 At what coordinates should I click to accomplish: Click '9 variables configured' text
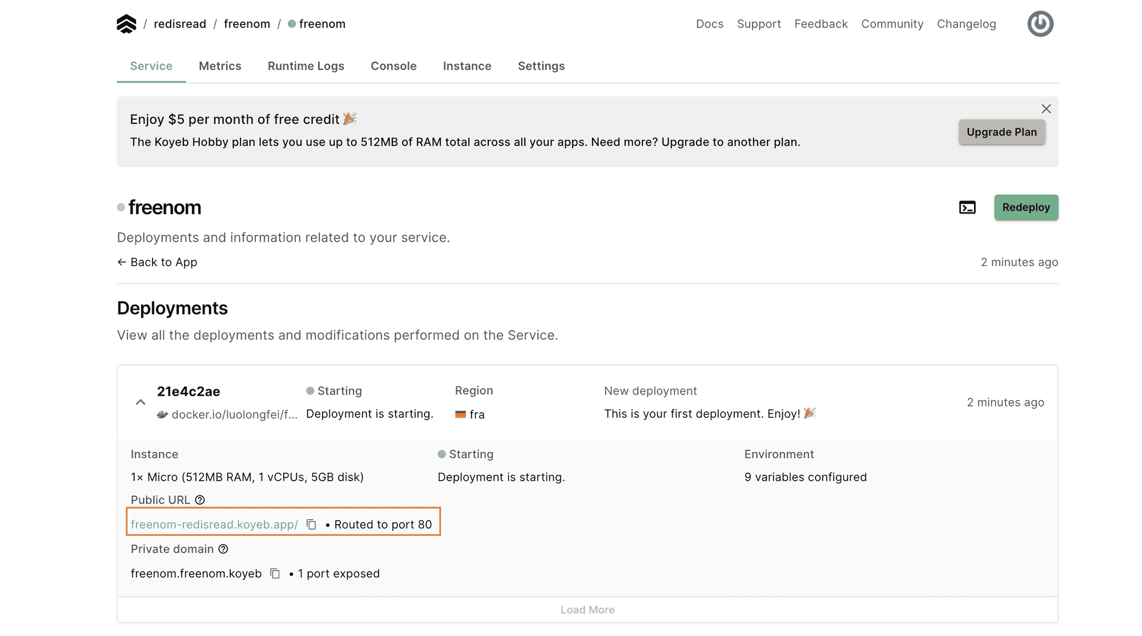(x=805, y=477)
